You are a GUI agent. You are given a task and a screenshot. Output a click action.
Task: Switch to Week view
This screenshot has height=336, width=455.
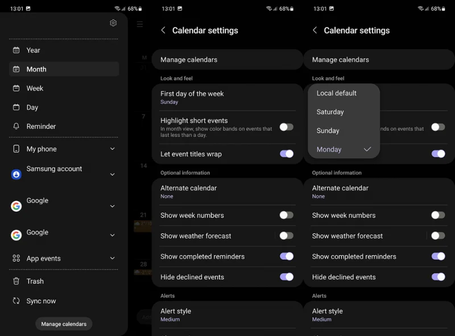coord(64,89)
